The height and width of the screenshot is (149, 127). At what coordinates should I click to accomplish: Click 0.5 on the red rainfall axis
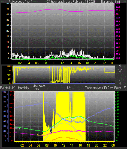[x=11, y=120]
